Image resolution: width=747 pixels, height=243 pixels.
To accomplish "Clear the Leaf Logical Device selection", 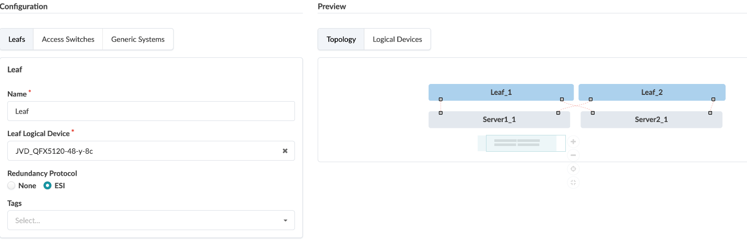I will (x=285, y=151).
